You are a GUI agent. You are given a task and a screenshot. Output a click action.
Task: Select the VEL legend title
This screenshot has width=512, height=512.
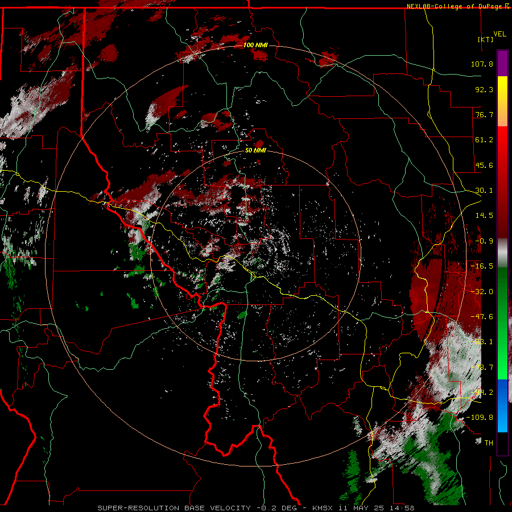[499, 34]
